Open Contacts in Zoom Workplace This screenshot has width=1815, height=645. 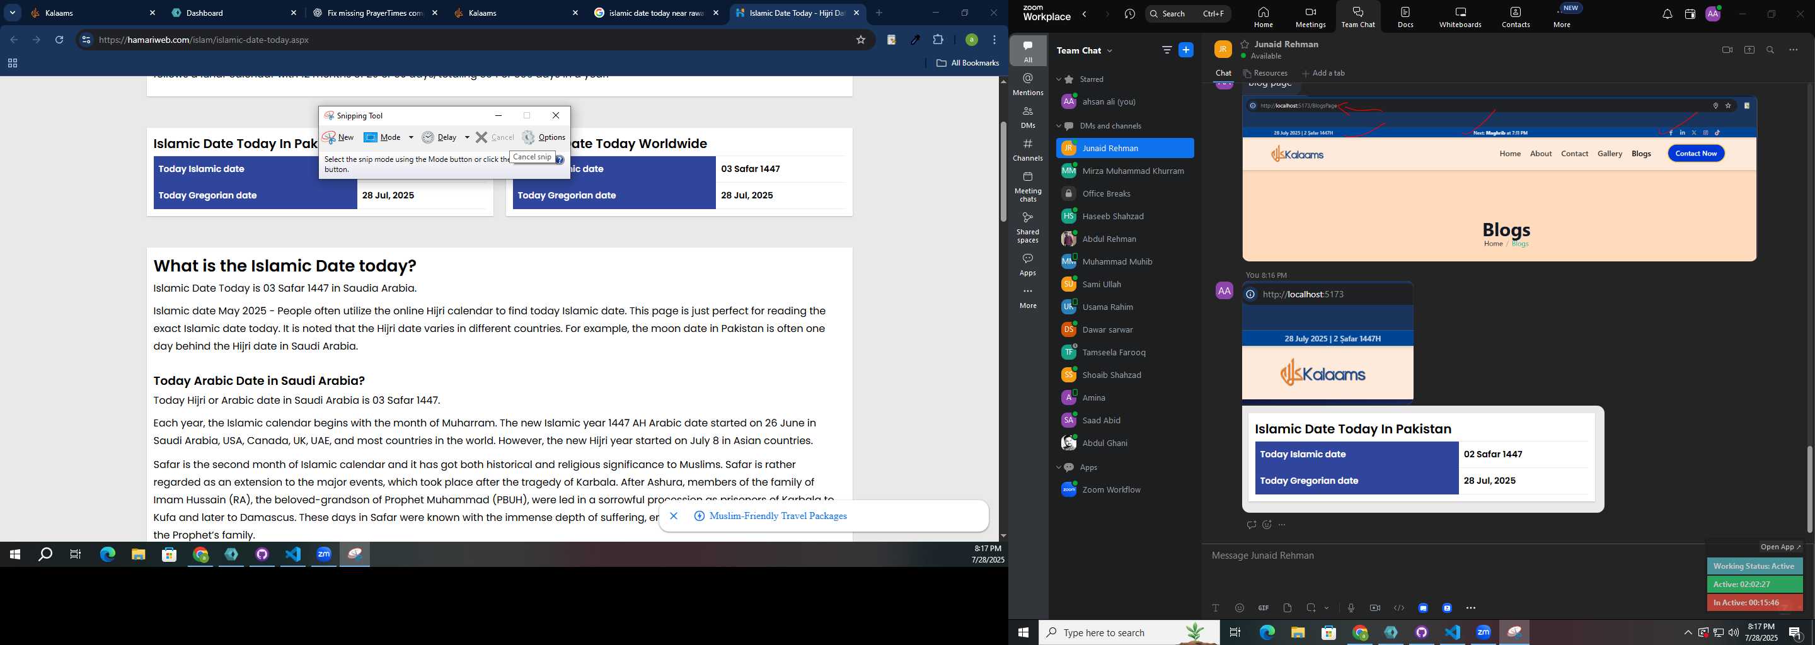[x=1516, y=17]
